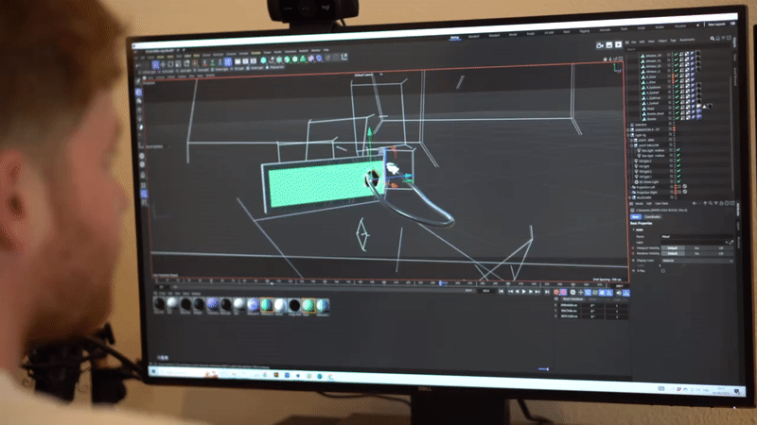Image resolution: width=757 pixels, height=425 pixels.
Task: Click the teal cube primitive icon
Action: click(x=263, y=60)
